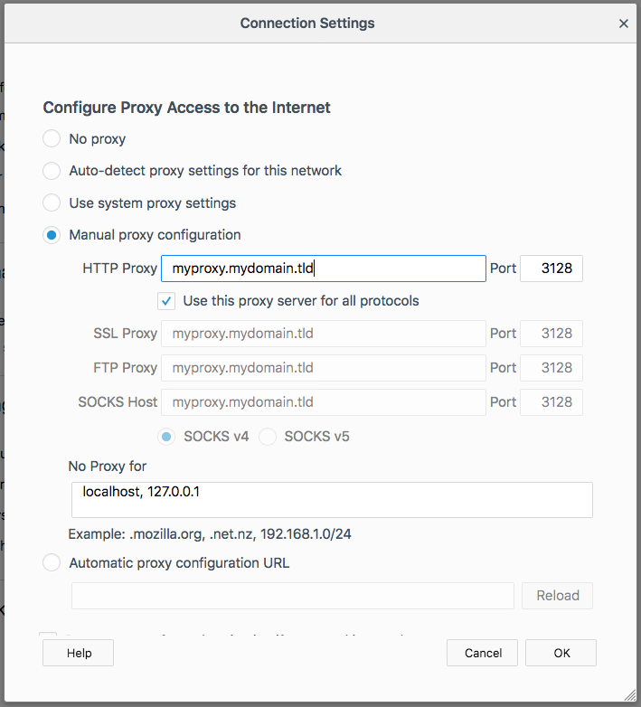Click the HTTP Proxy address field
The image size is (641, 707).
(323, 269)
